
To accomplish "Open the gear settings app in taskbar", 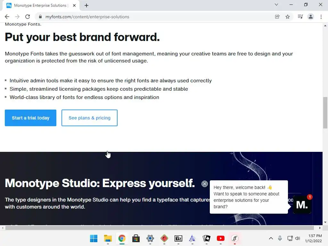I will click(x=150, y=238).
